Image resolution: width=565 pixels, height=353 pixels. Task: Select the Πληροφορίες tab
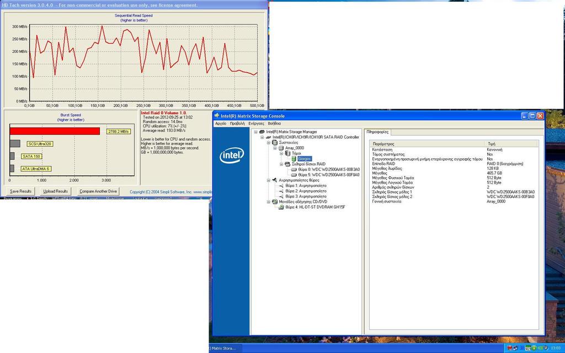tap(377, 132)
